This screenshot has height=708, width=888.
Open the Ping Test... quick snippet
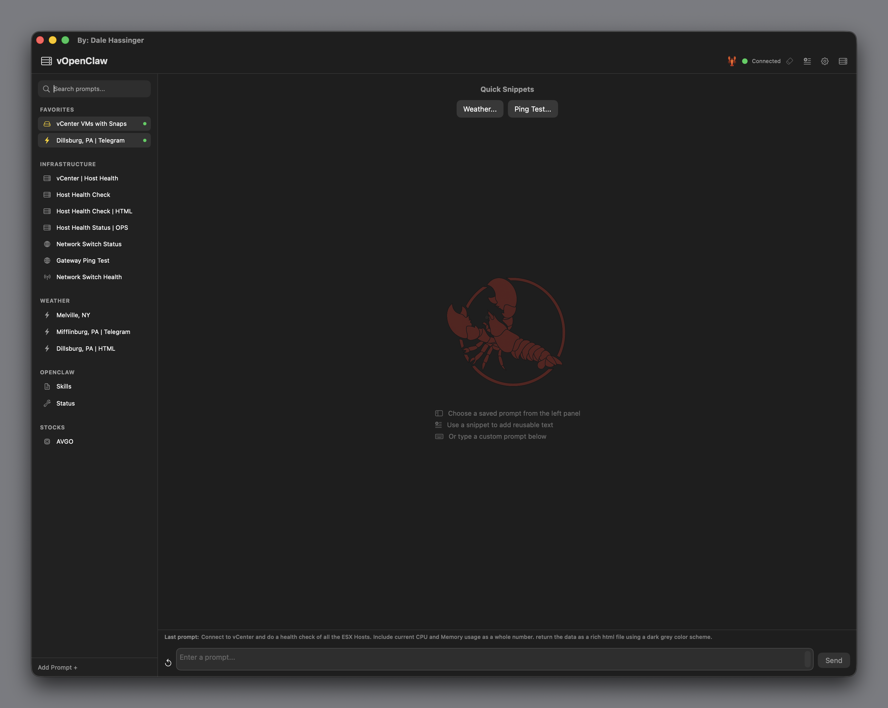point(532,109)
